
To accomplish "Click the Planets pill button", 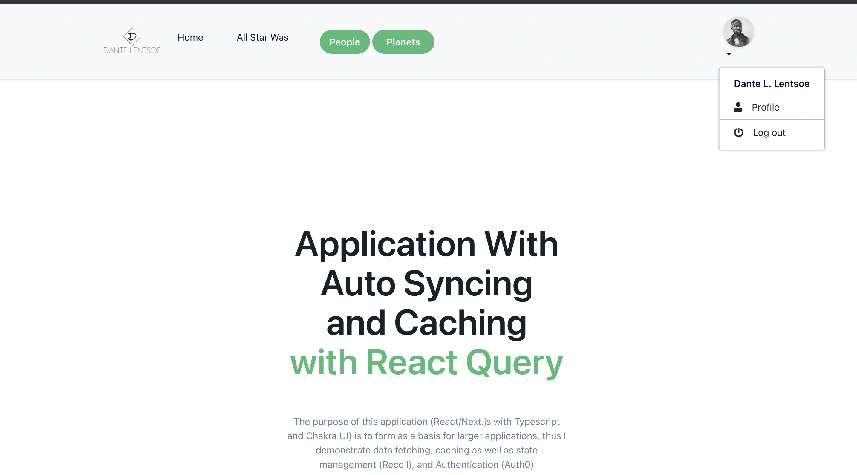I will (x=403, y=42).
